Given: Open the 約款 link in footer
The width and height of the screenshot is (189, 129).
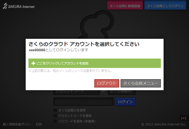Looking at the screenshot, I should coord(39,125).
